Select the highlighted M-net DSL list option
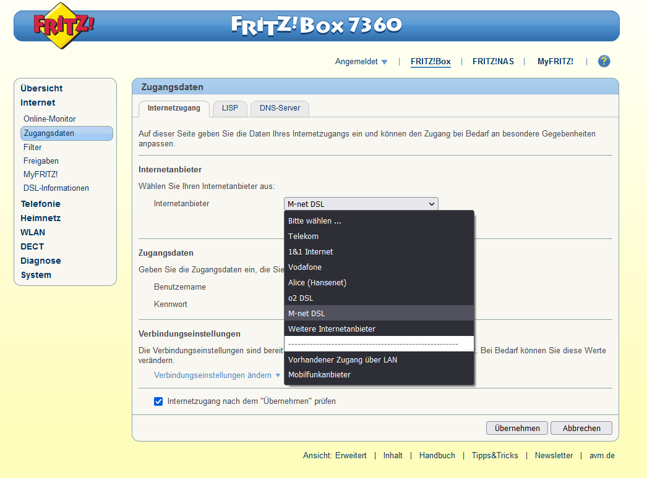Screen dimensions: 647x478 pos(379,314)
